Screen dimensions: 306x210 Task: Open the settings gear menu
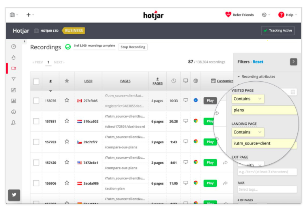264,15
